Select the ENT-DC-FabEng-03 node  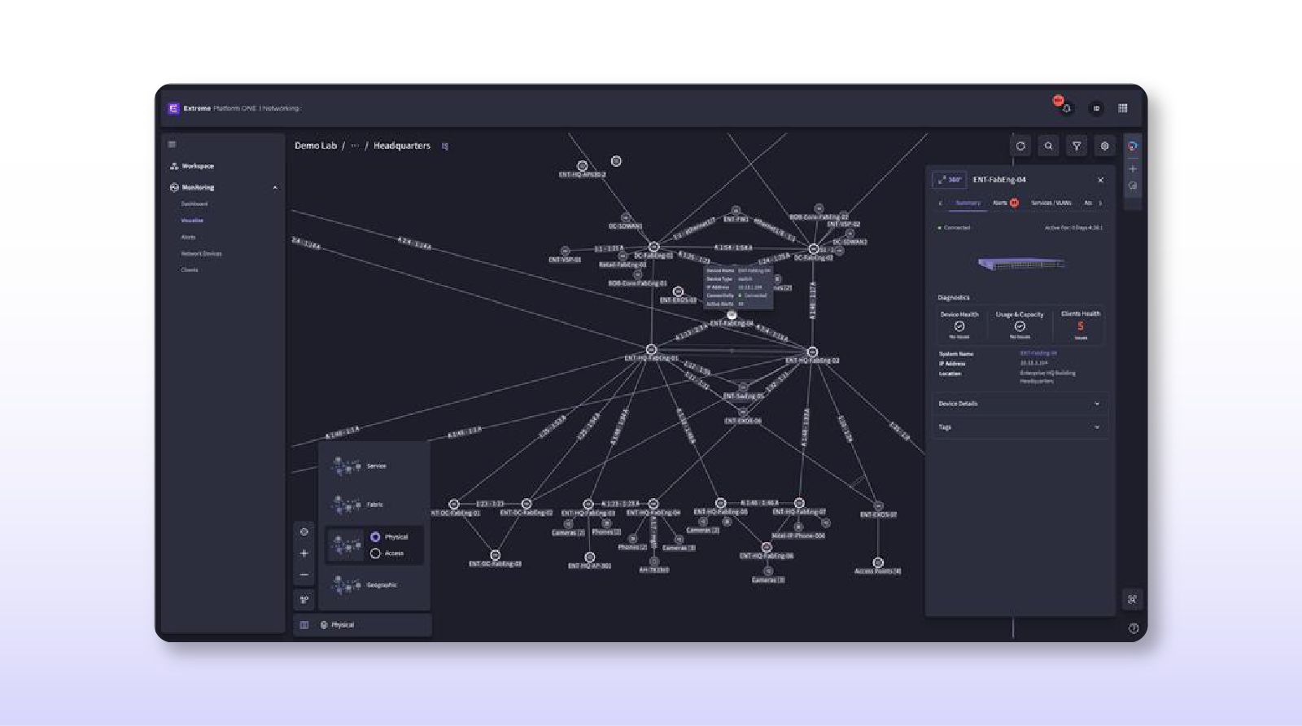point(495,555)
